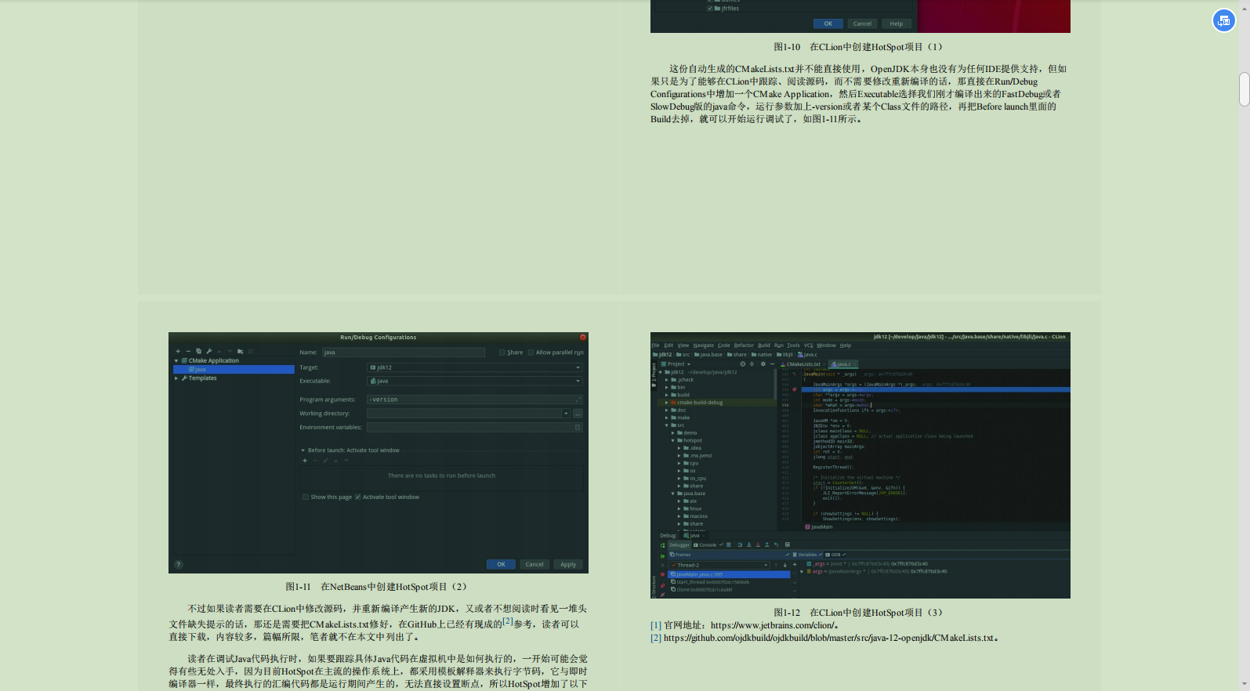Click the [2] footnote superscript reference
The width and height of the screenshot is (1250, 691).
click(508, 621)
